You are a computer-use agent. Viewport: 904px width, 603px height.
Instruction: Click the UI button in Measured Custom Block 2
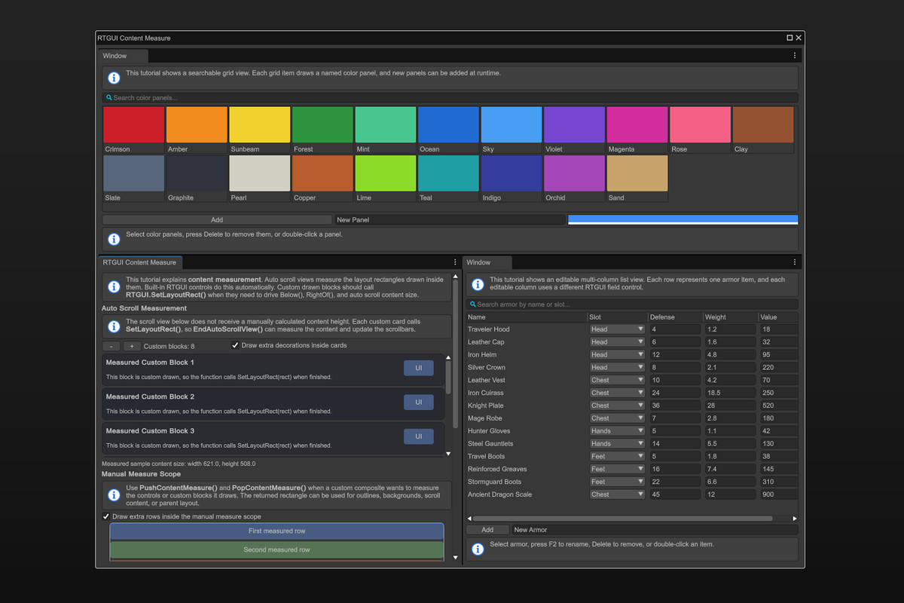coord(419,403)
